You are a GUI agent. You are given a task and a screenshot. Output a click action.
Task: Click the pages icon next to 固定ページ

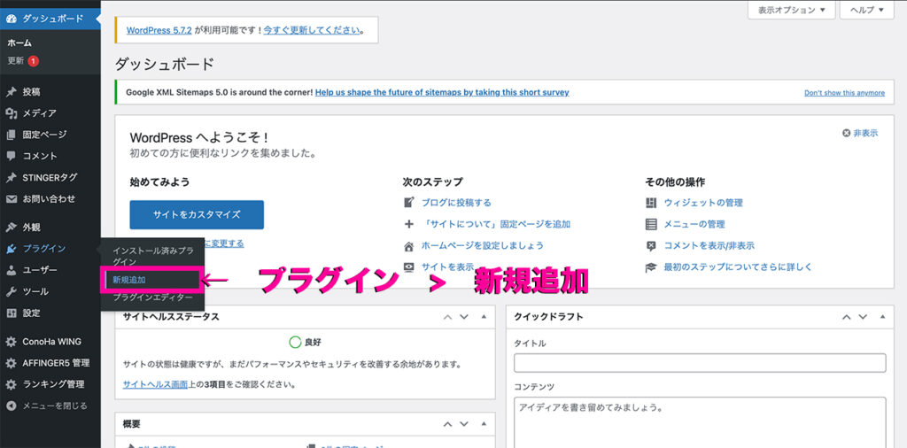11,135
